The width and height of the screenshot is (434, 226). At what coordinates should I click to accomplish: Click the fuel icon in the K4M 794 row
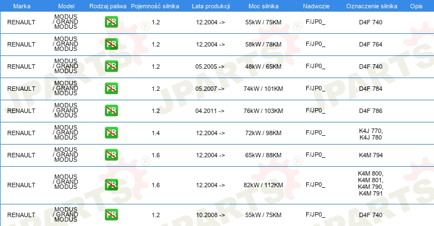pos(111,155)
